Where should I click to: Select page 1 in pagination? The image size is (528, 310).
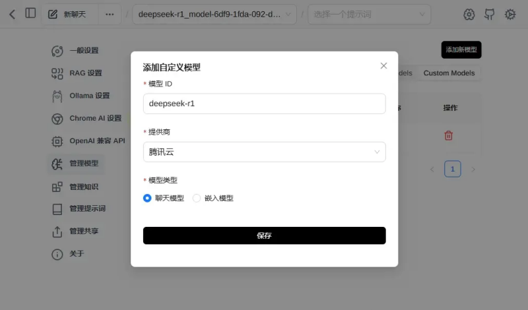click(x=452, y=169)
